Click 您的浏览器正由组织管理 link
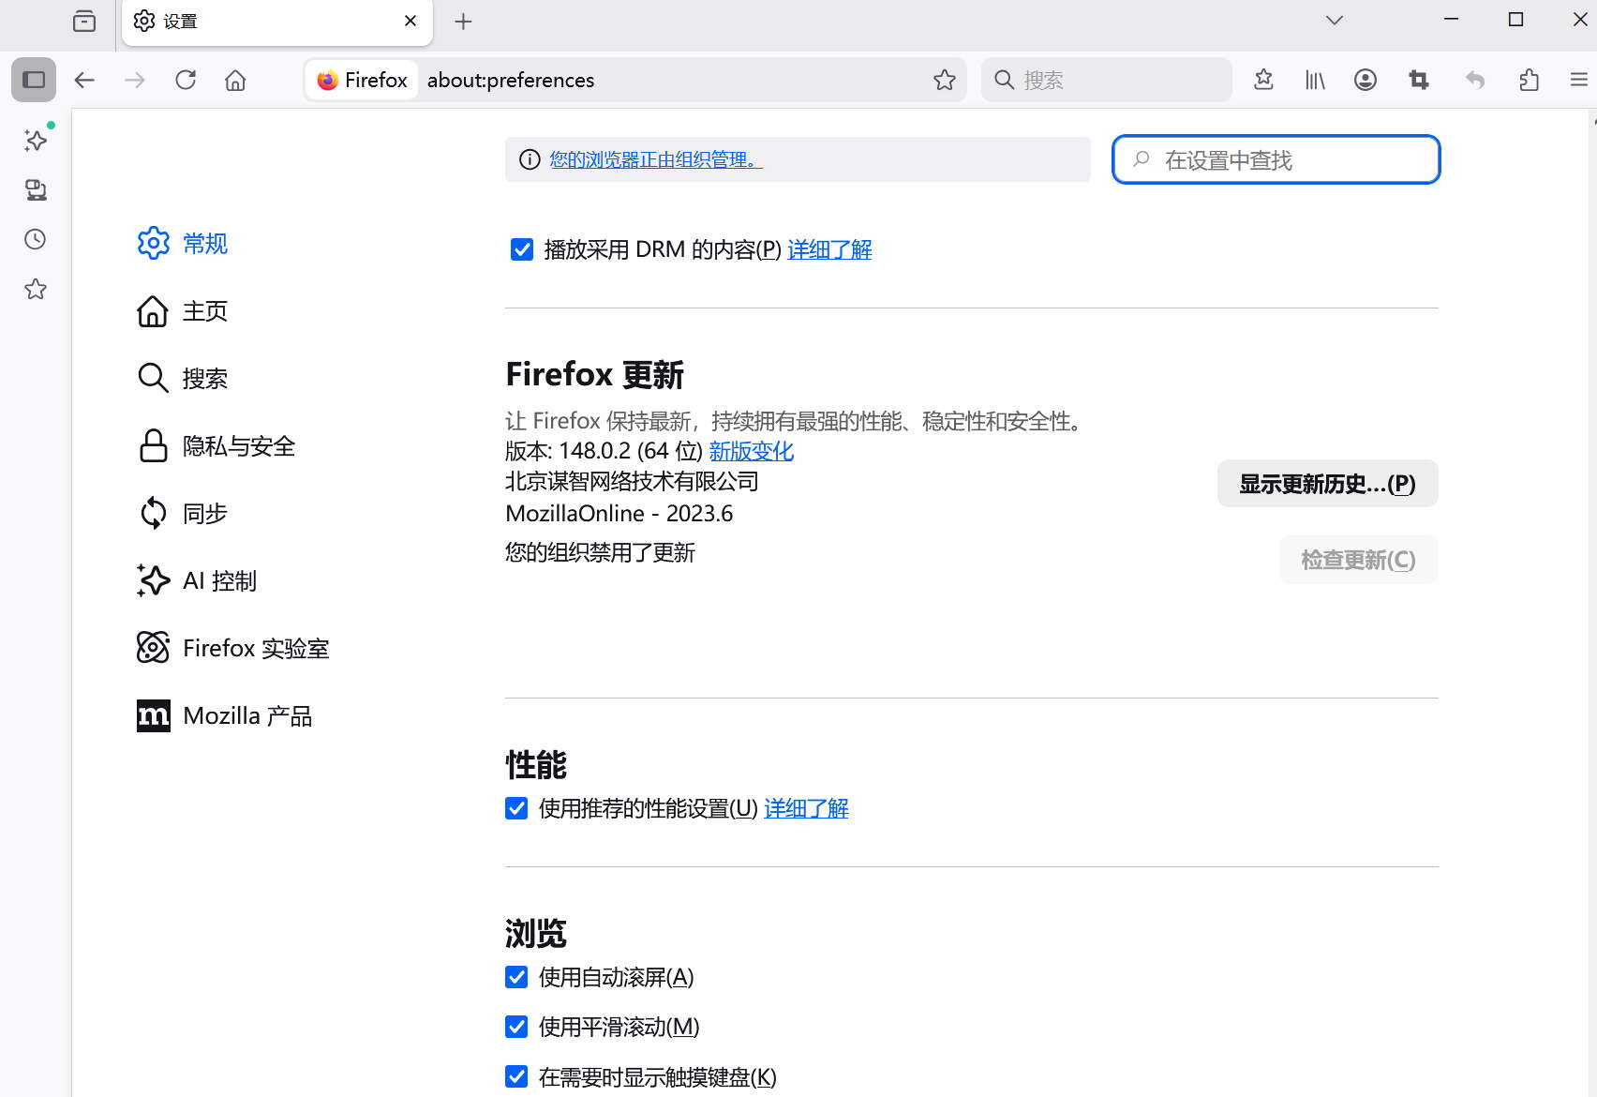The width and height of the screenshot is (1597, 1097). [x=656, y=159]
